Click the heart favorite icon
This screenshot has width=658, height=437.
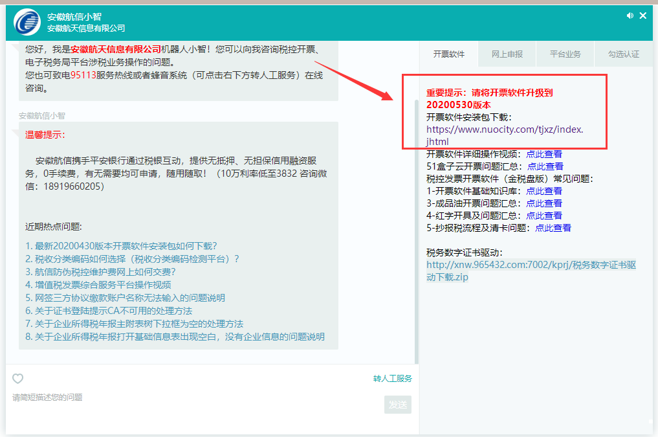[x=17, y=379]
